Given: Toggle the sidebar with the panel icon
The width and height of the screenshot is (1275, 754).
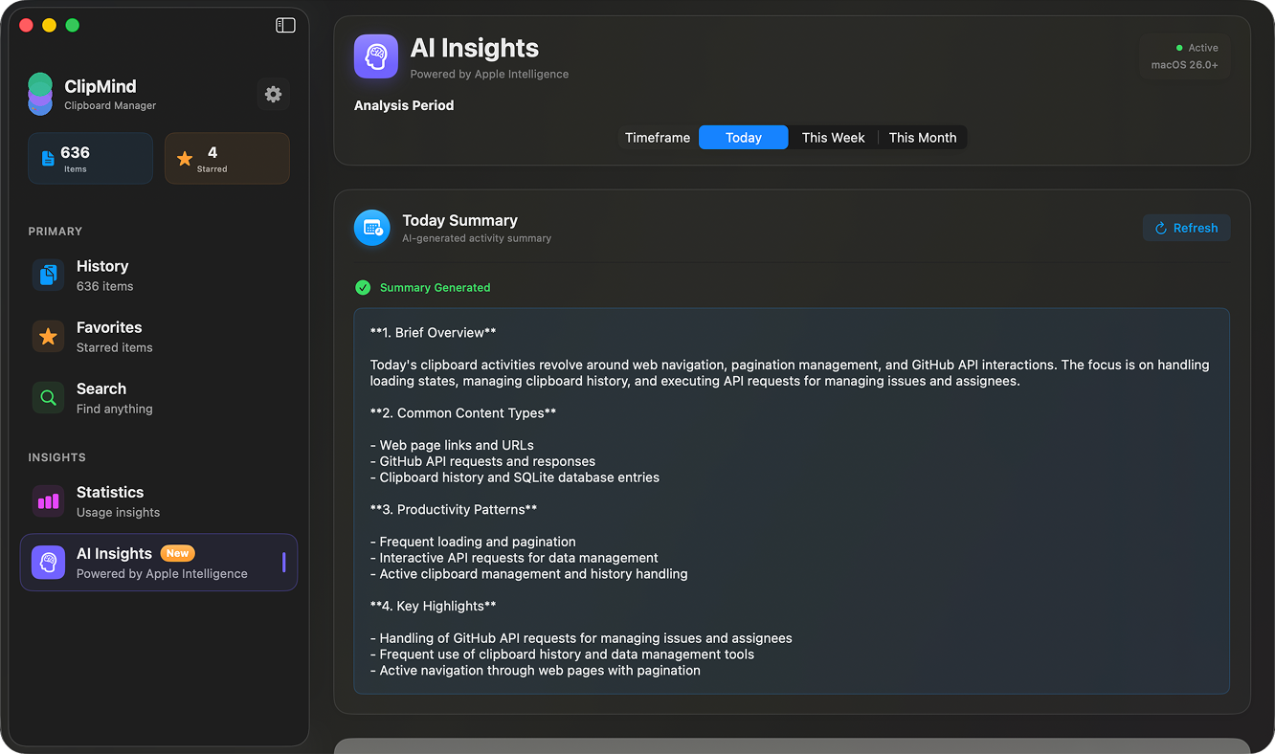Looking at the screenshot, I should point(285,25).
